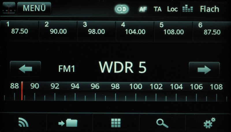Tap the WDR 5 station name

pyautogui.click(x=122, y=67)
